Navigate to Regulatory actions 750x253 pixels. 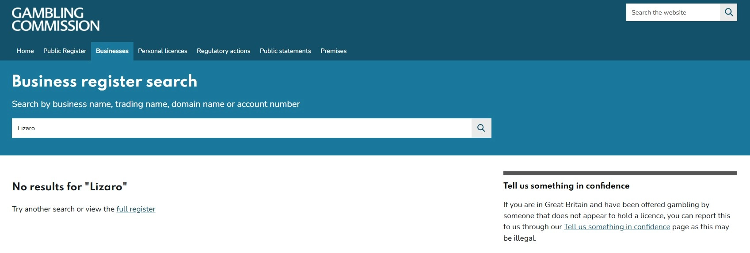coord(224,51)
